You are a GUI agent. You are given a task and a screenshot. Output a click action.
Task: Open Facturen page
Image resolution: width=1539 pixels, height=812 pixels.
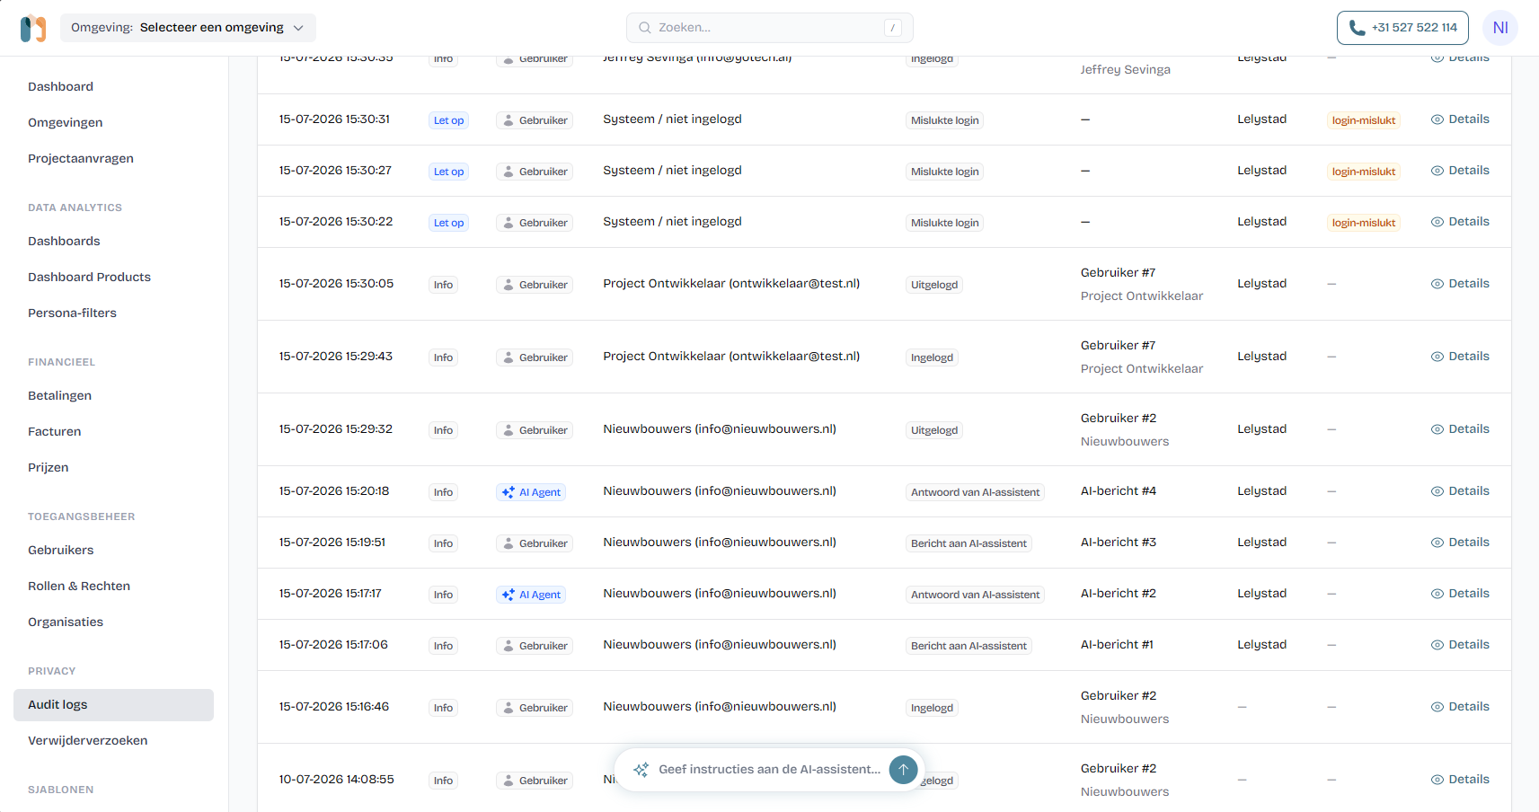coord(54,431)
